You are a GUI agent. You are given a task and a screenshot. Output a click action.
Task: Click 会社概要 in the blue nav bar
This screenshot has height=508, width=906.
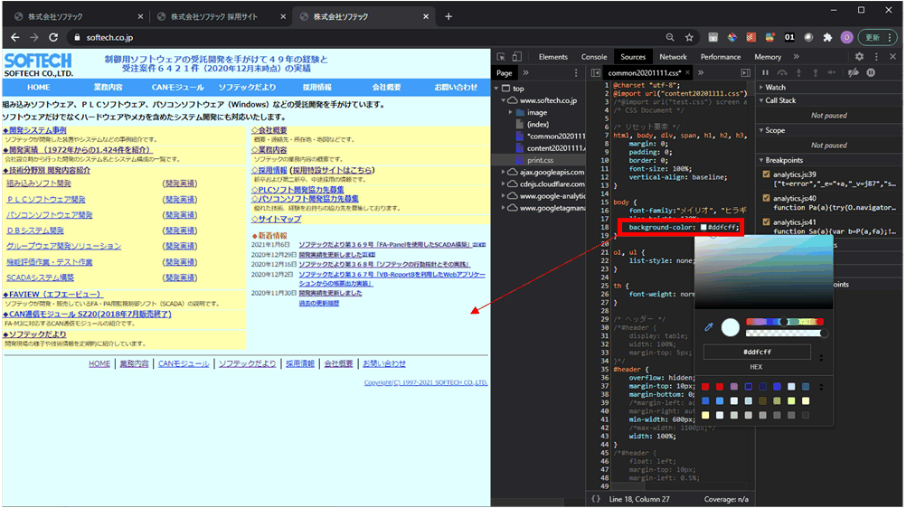(x=386, y=88)
